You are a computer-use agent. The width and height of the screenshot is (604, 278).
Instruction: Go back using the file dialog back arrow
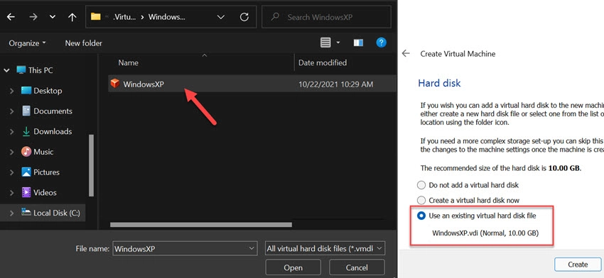tap(11, 17)
